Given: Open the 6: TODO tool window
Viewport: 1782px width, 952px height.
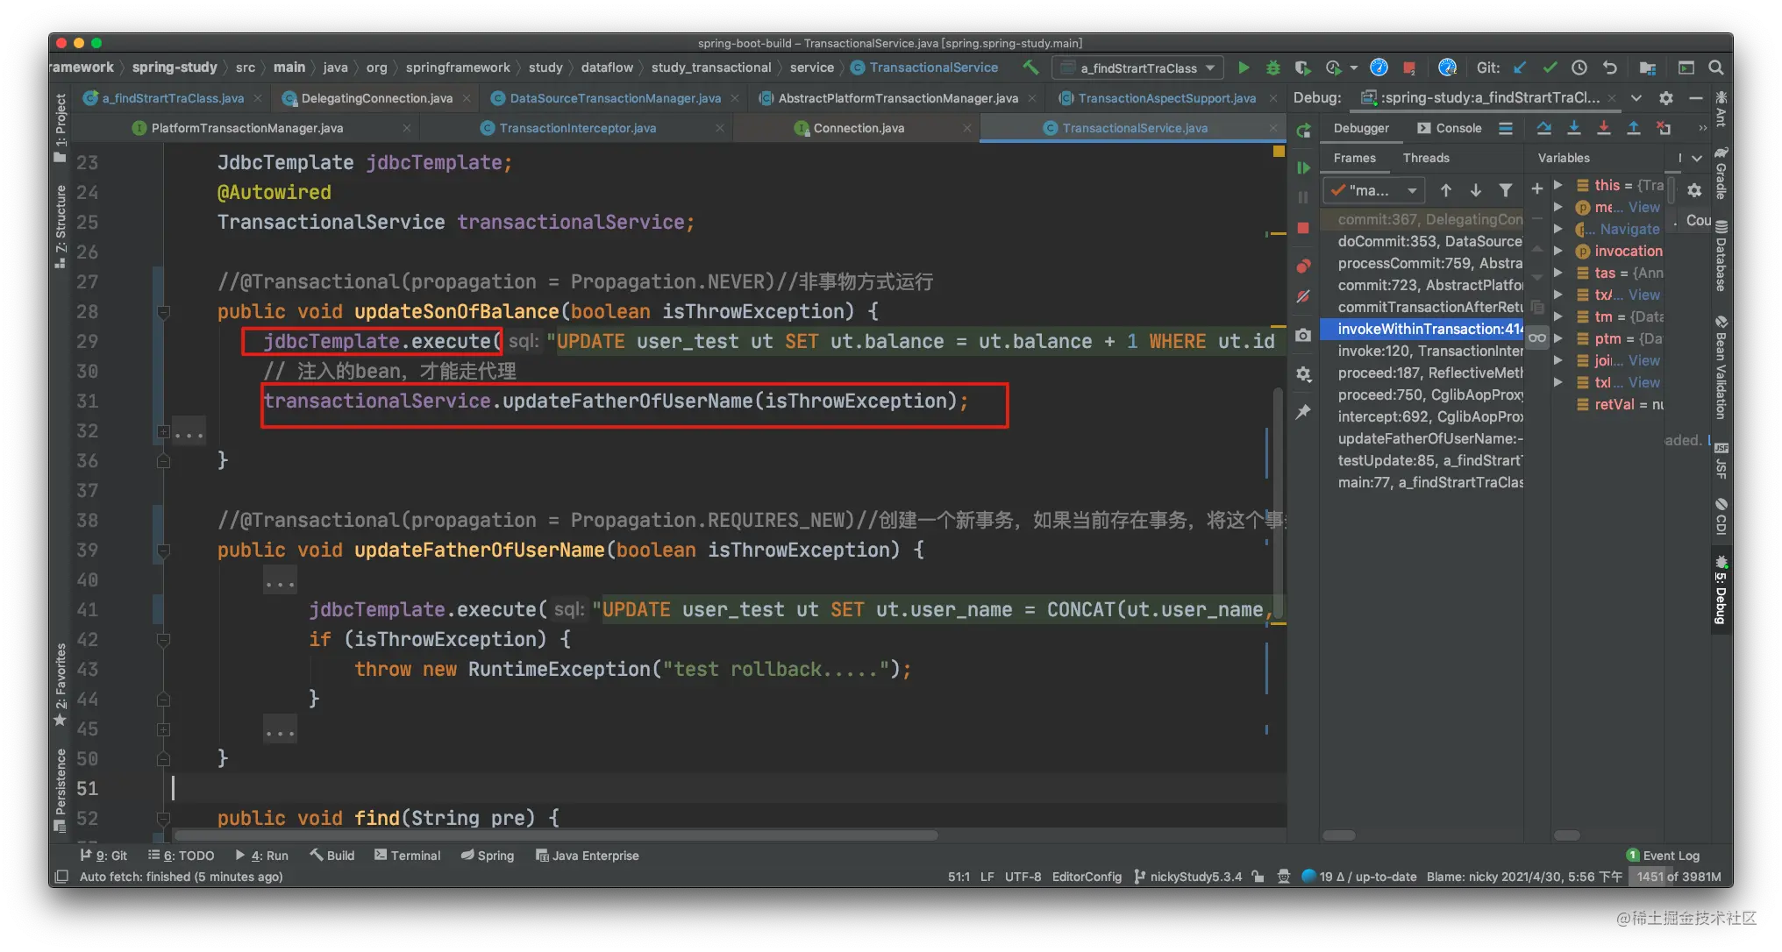Looking at the screenshot, I should tap(181, 856).
